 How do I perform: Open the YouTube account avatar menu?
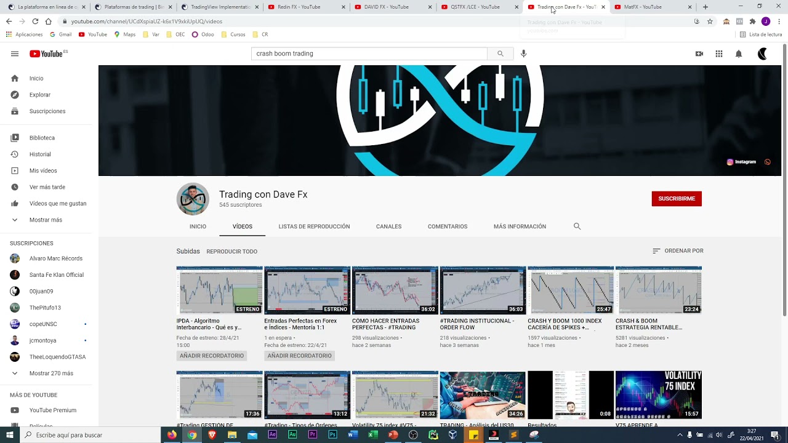click(x=763, y=54)
